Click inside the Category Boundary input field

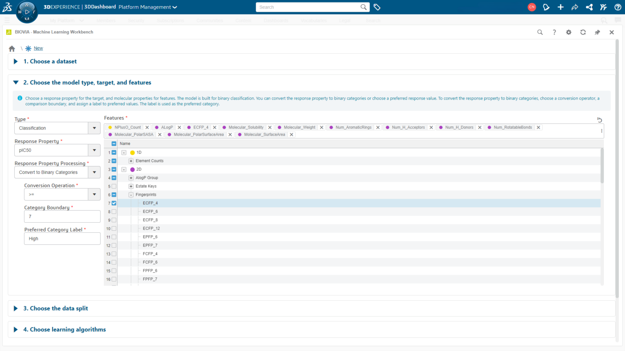click(62, 216)
